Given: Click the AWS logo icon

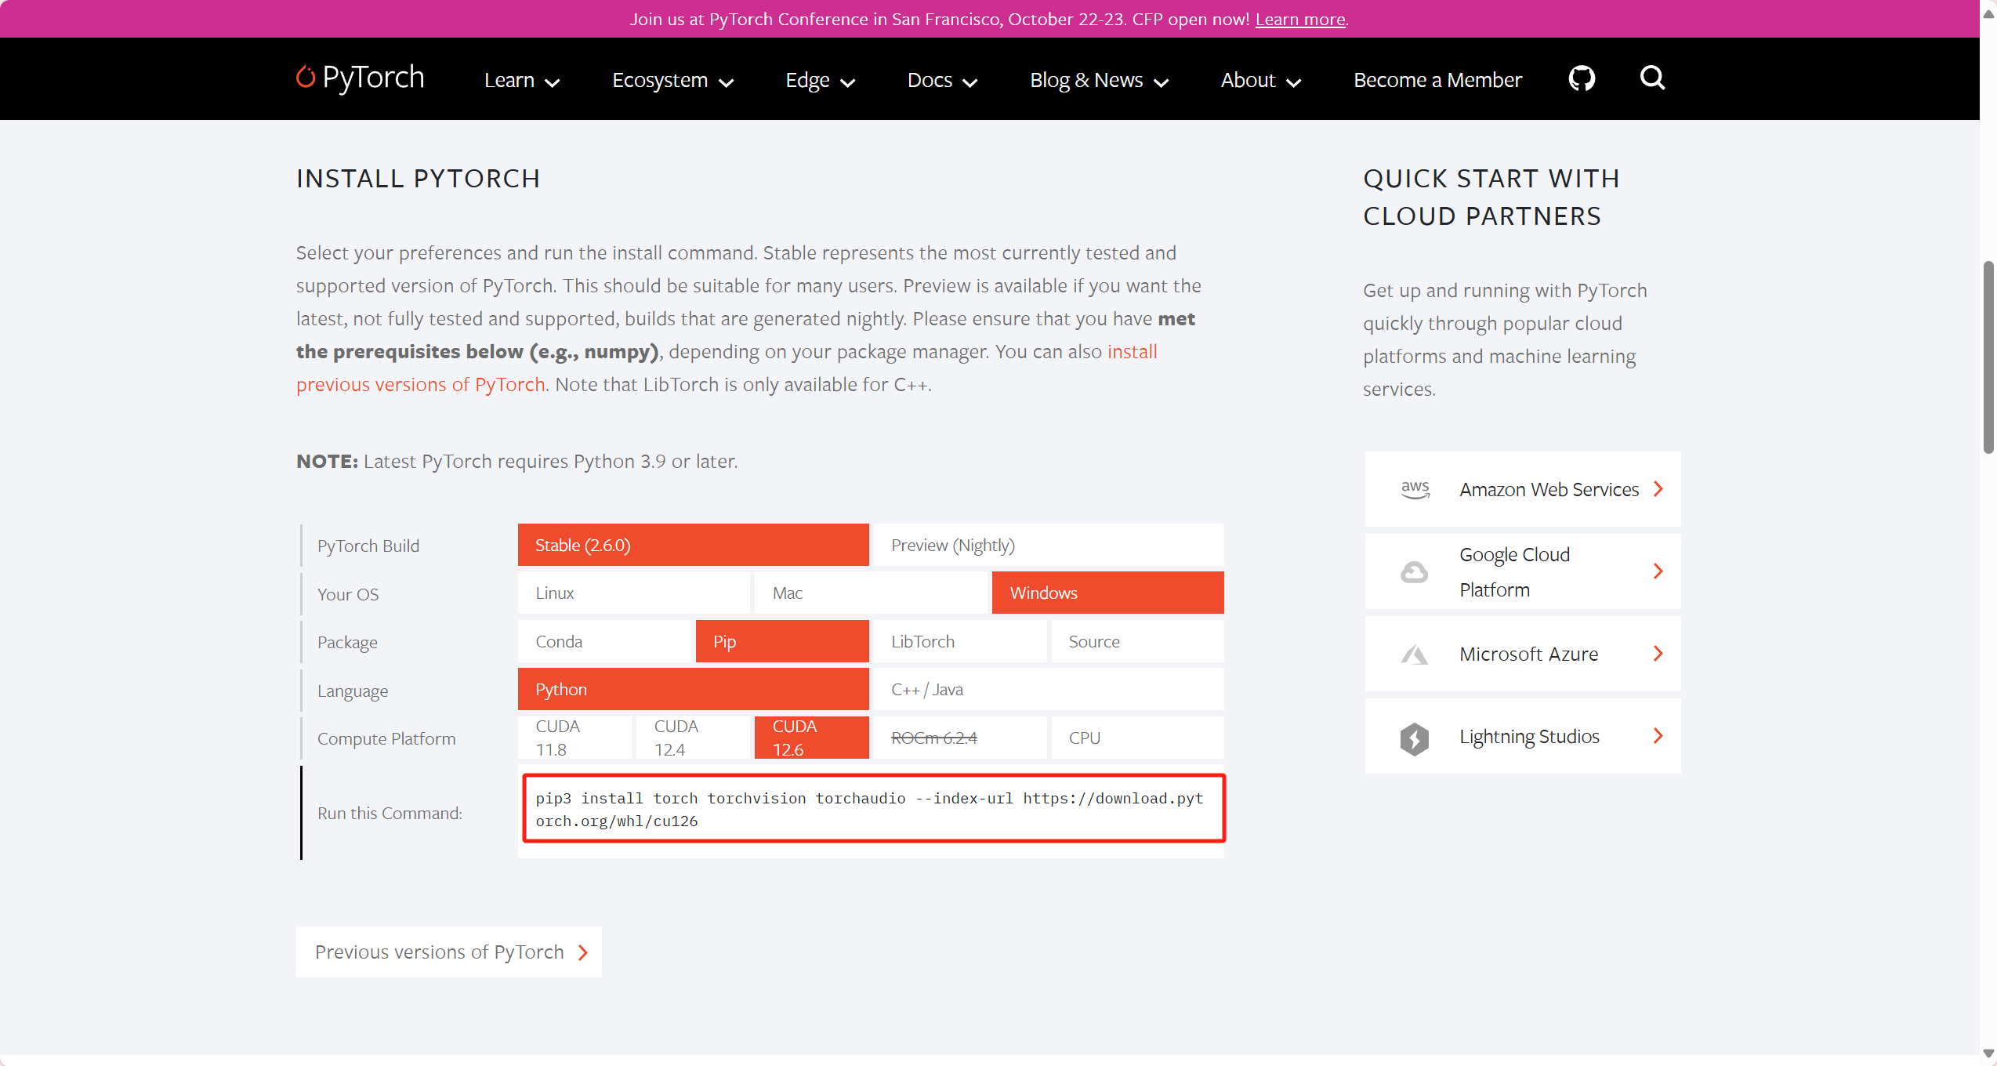Looking at the screenshot, I should (x=1415, y=489).
